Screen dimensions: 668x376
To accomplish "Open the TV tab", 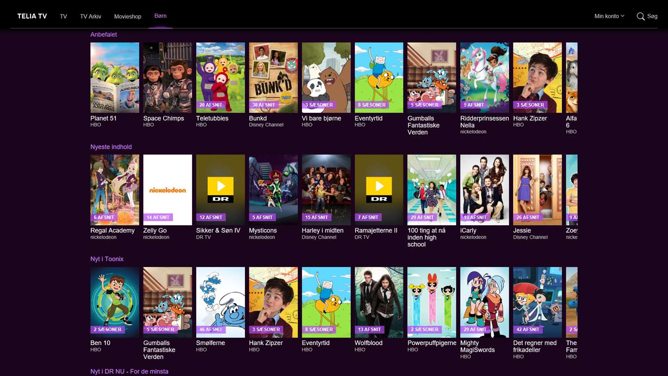I will click(x=64, y=16).
